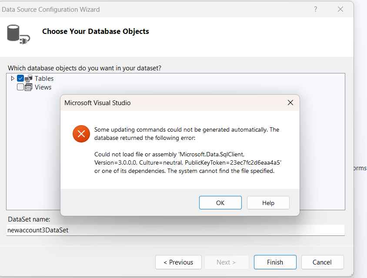This screenshot has width=367, height=278.
Task: Open context help via the question mark icon
Action: (x=315, y=9)
